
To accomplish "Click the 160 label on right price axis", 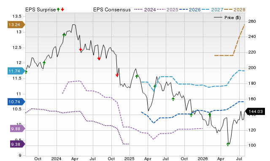I will [x=252, y=99].
